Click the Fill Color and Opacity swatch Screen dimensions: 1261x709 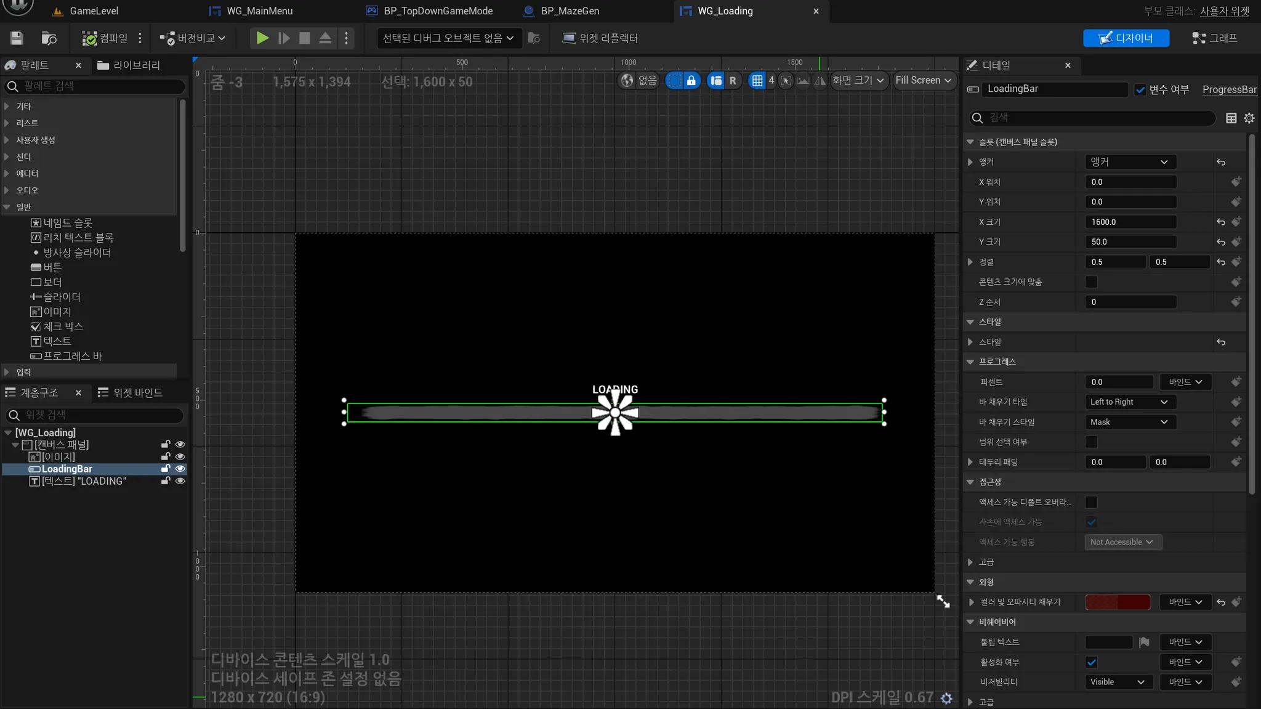(1118, 602)
